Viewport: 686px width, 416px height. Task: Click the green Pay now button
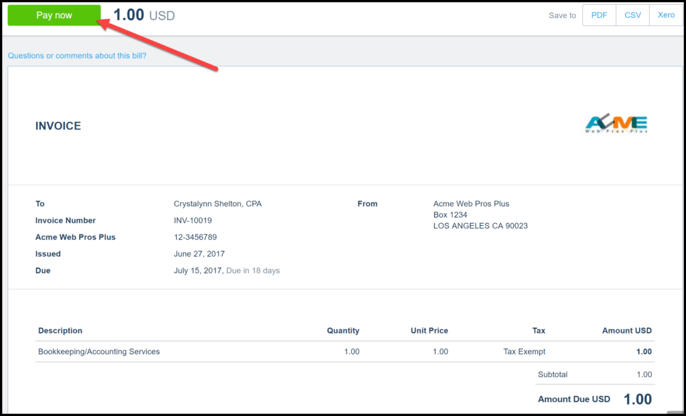pyautogui.click(x=54, y=15)
